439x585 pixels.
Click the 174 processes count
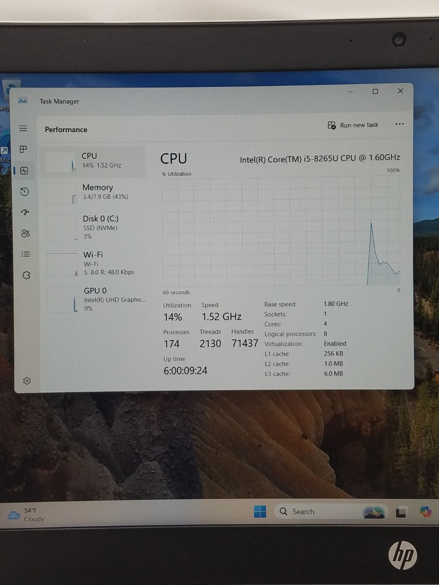[171, 344]
